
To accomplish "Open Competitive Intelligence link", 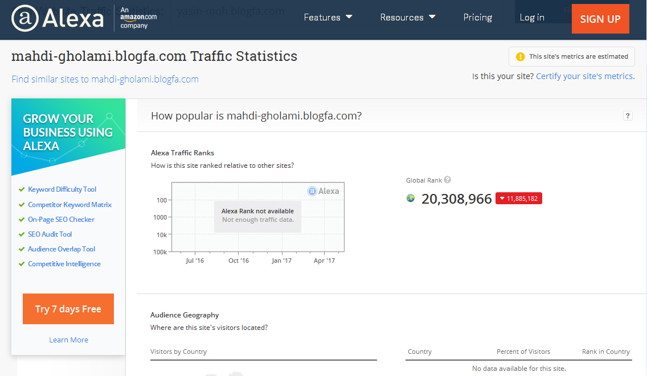I will pos(64,264).
